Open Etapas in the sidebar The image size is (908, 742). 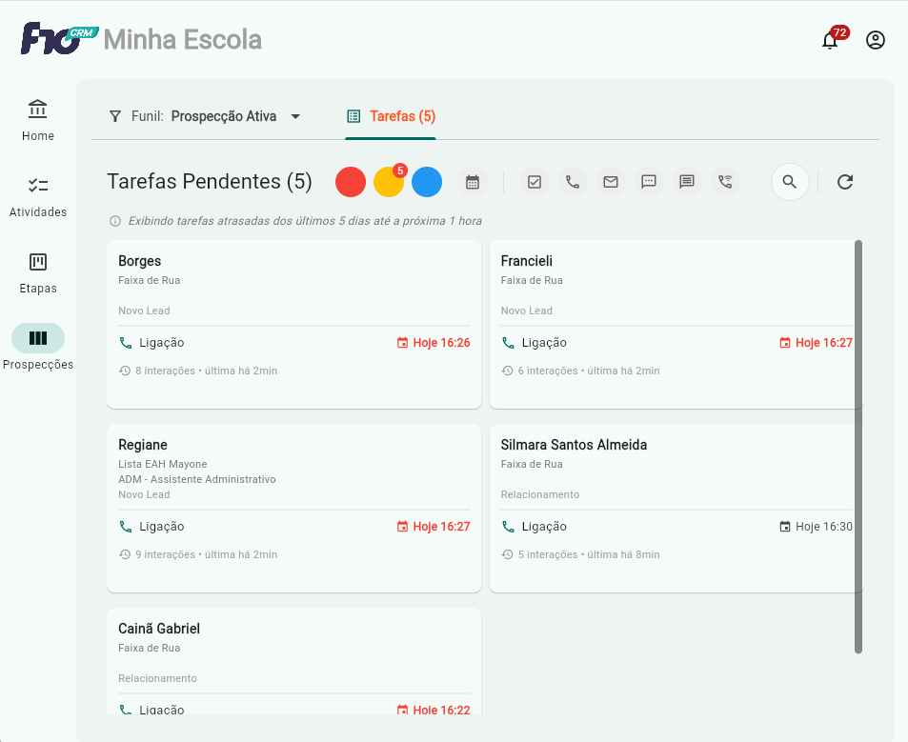coord(38,272)
